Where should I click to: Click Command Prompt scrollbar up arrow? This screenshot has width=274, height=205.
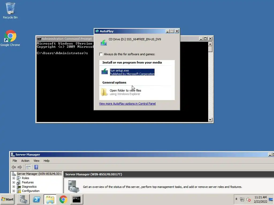pyautogui.click(x=210, y=44)
